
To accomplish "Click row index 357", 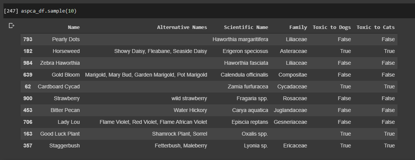I will [x=28, y=146].
